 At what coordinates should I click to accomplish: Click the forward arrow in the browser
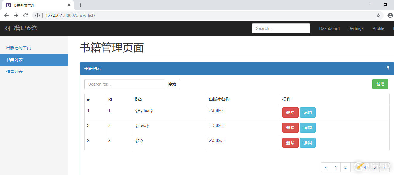16,15
